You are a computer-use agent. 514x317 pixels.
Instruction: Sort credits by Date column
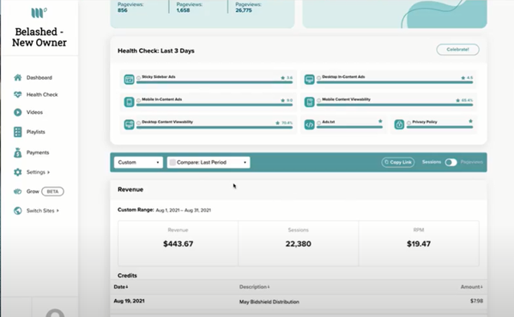[121, 287]
